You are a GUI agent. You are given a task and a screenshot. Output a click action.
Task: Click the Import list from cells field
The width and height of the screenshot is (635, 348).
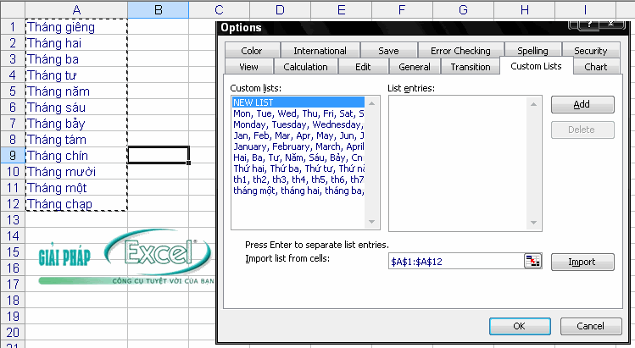point(454,262)
